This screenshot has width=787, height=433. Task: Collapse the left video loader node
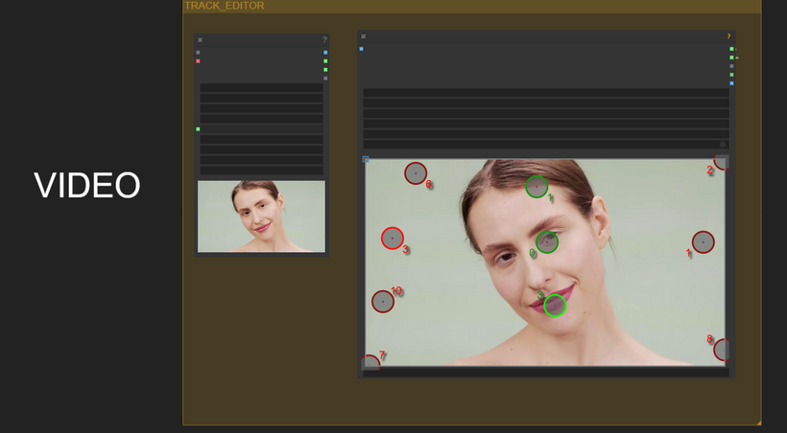point(200,40)
